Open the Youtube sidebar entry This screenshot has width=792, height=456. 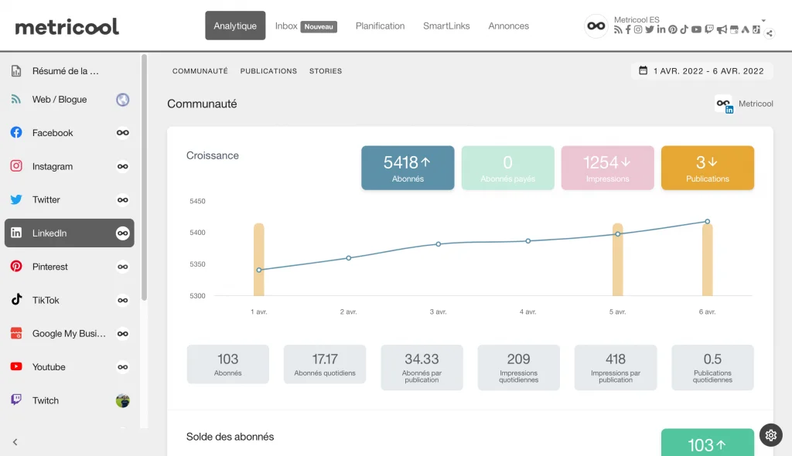69,366
